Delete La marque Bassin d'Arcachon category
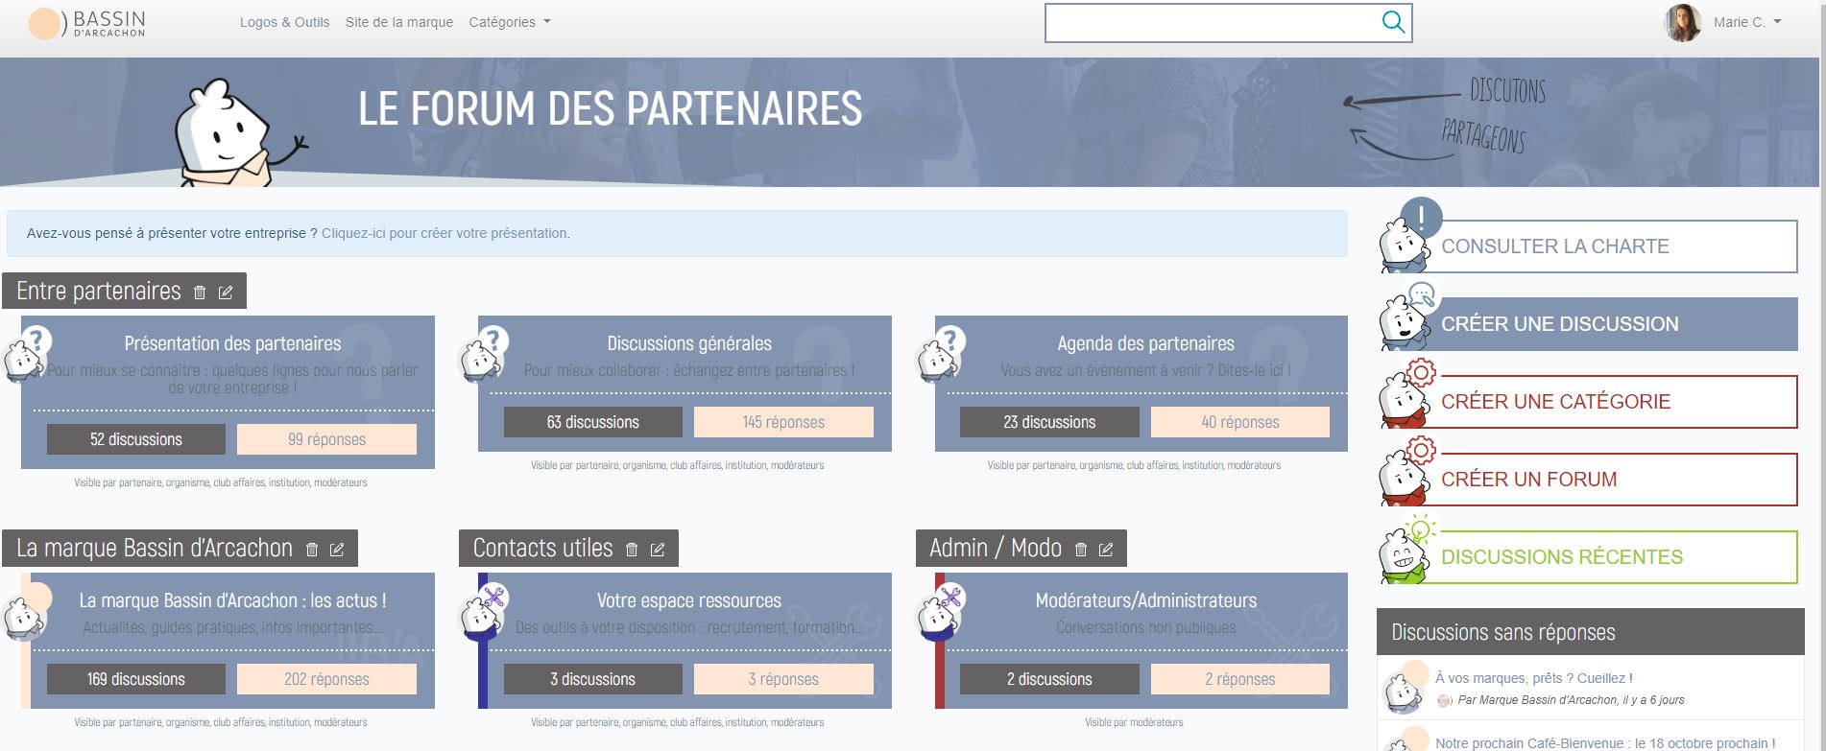 (x=312, y=550)
